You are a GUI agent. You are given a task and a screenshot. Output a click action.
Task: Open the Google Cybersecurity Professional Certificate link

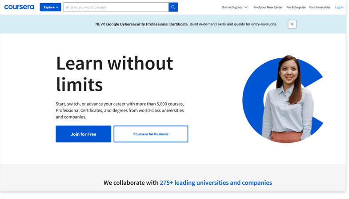point(147,24)
